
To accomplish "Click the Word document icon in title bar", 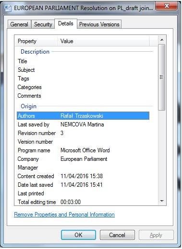I will (x=8, y=8).
